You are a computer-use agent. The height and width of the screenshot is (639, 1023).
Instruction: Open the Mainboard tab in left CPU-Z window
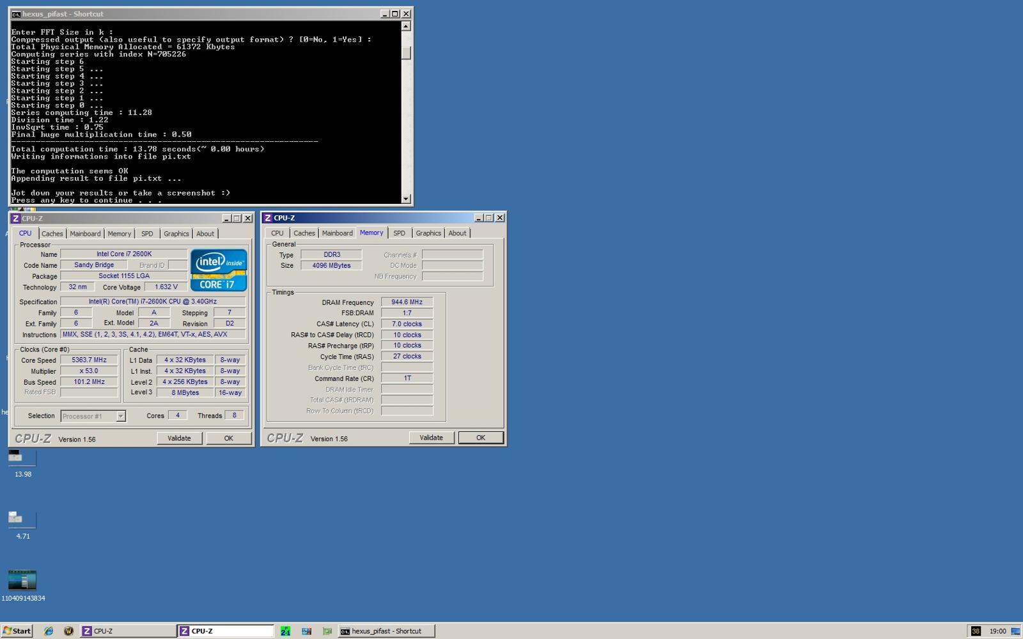click(x=85, y=234)
